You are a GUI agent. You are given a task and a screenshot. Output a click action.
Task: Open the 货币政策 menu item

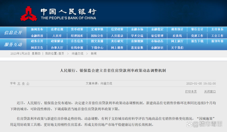click(77, 29)
